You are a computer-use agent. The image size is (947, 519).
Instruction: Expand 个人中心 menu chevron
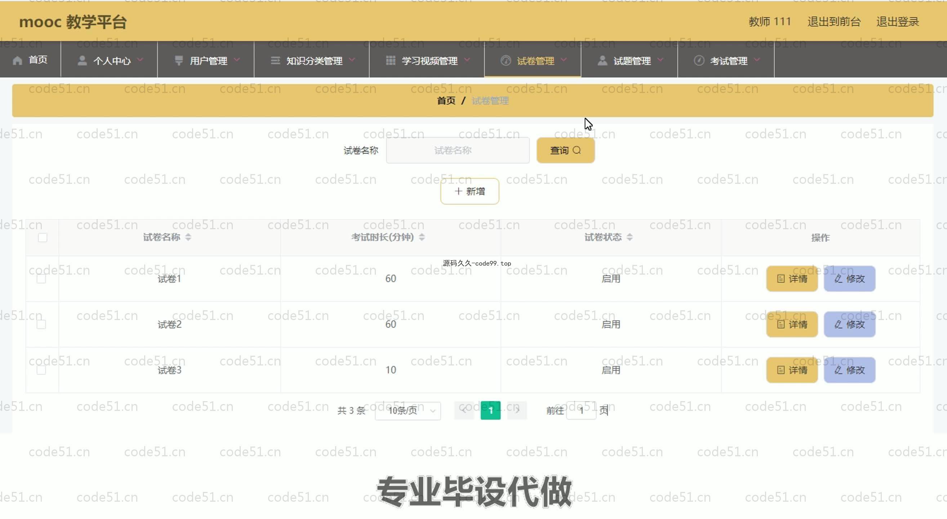(140, 59)
